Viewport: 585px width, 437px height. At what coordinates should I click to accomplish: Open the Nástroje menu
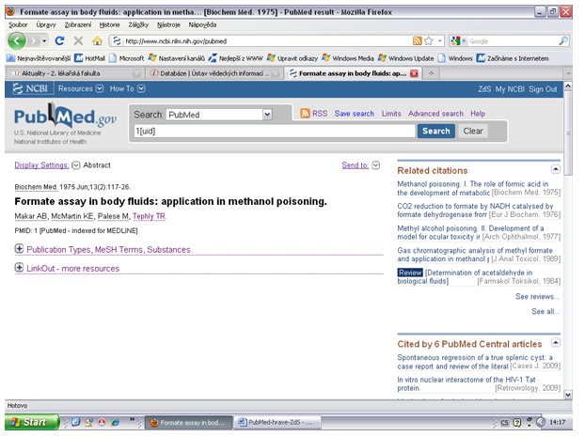point(168,25)
